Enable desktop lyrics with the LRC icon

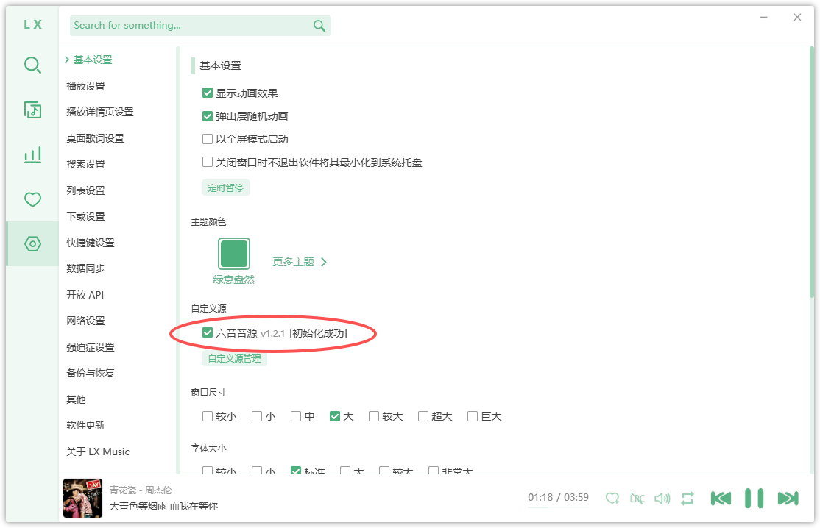pos(637,498)
